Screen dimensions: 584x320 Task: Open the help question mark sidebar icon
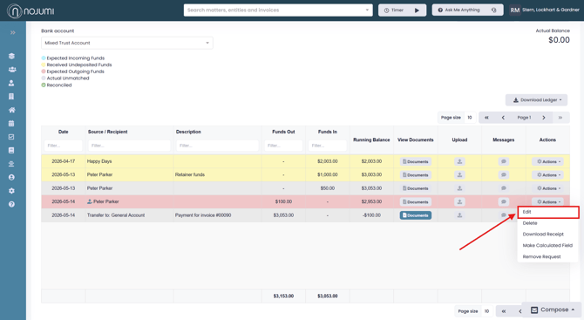11,204
